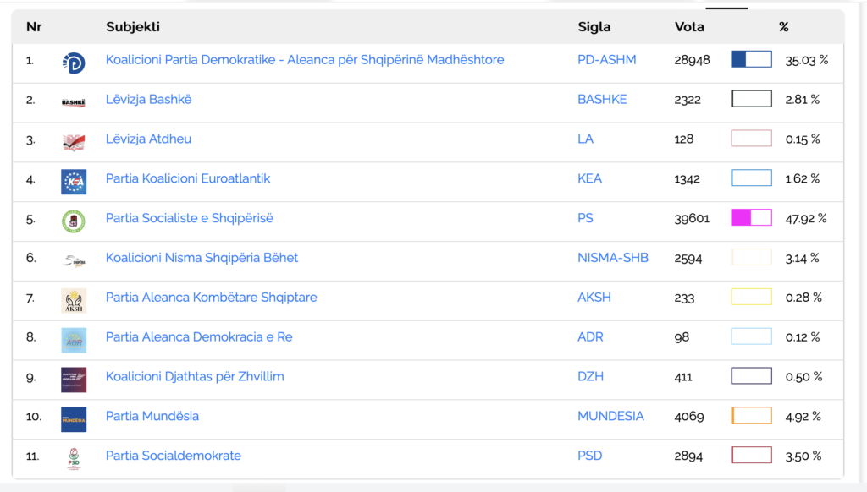Click the Djathtas për Zhvillim logo
Image resolution: width=867 pixels, height=492 pixels.
[x=74, y=380]
